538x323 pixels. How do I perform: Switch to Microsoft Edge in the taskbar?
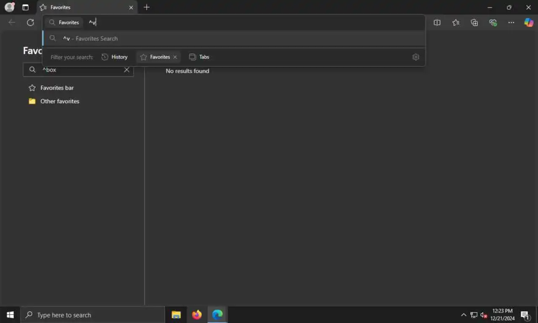[x=217, y=315]
